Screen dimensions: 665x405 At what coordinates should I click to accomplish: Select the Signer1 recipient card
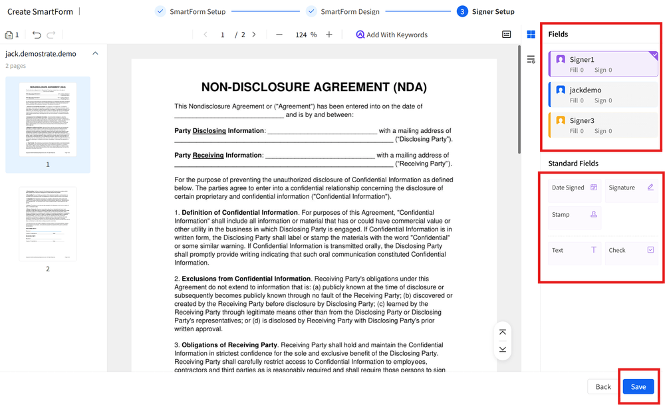(603, 64)
